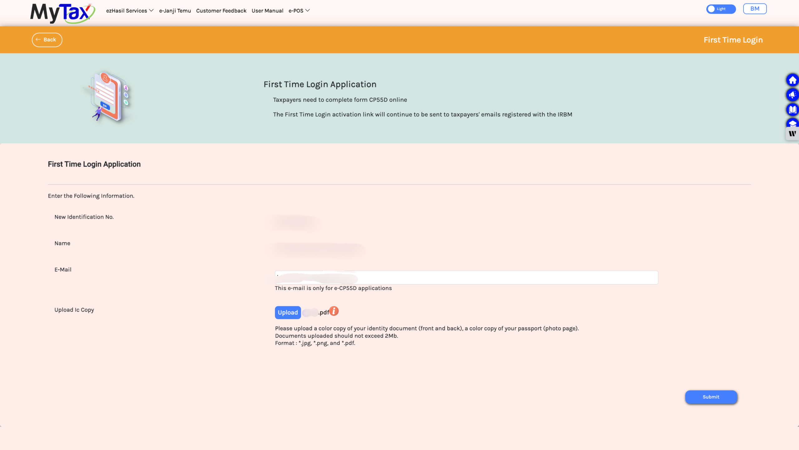Screen dimensions: 799x450
Task: Submit the First Time Login application
Action: (711, 397)
